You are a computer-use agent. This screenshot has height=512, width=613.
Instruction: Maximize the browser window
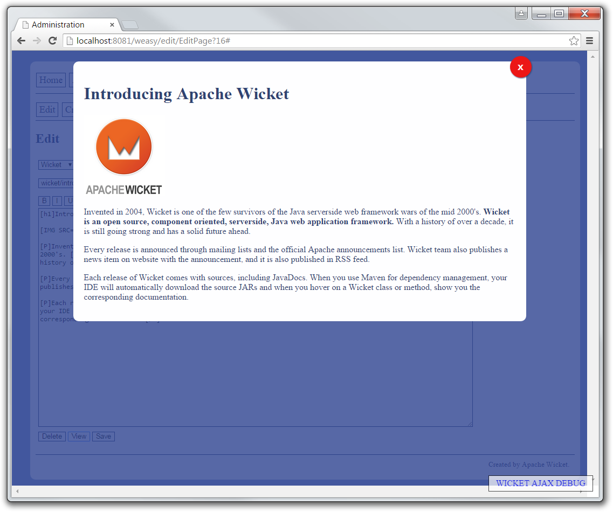tap(560, 14)
